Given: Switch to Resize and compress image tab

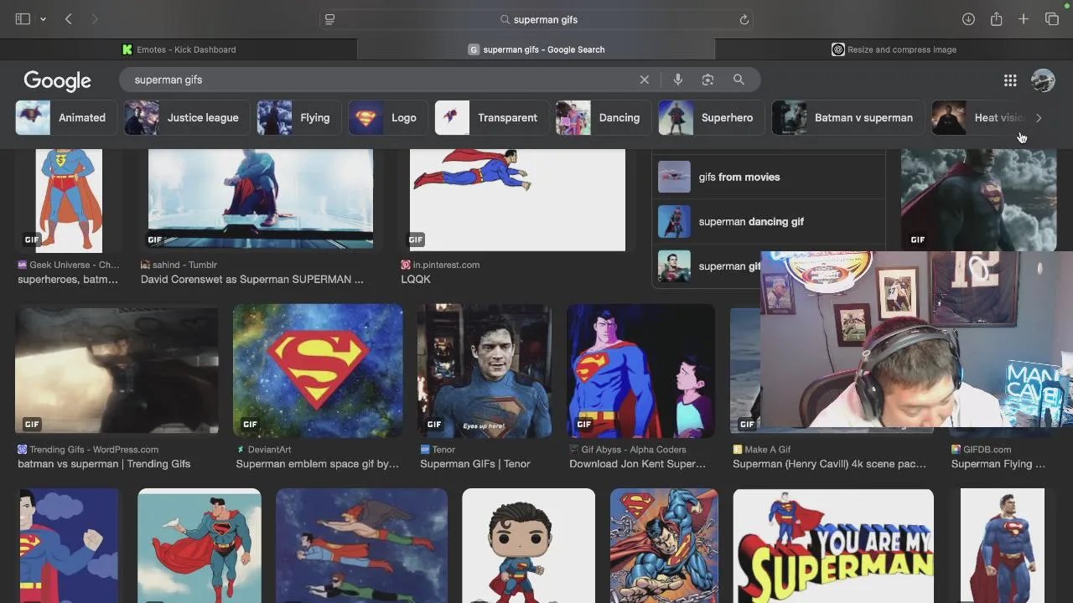Looking at the screenshot, I should coord(894,49).
